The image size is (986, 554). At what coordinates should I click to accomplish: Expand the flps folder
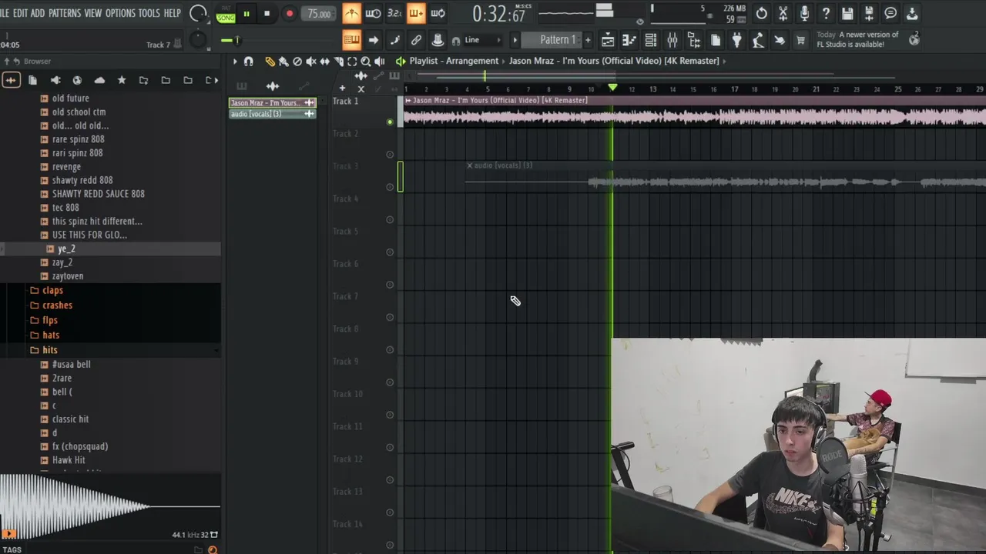pyautogui.click(x=50, y=320)
